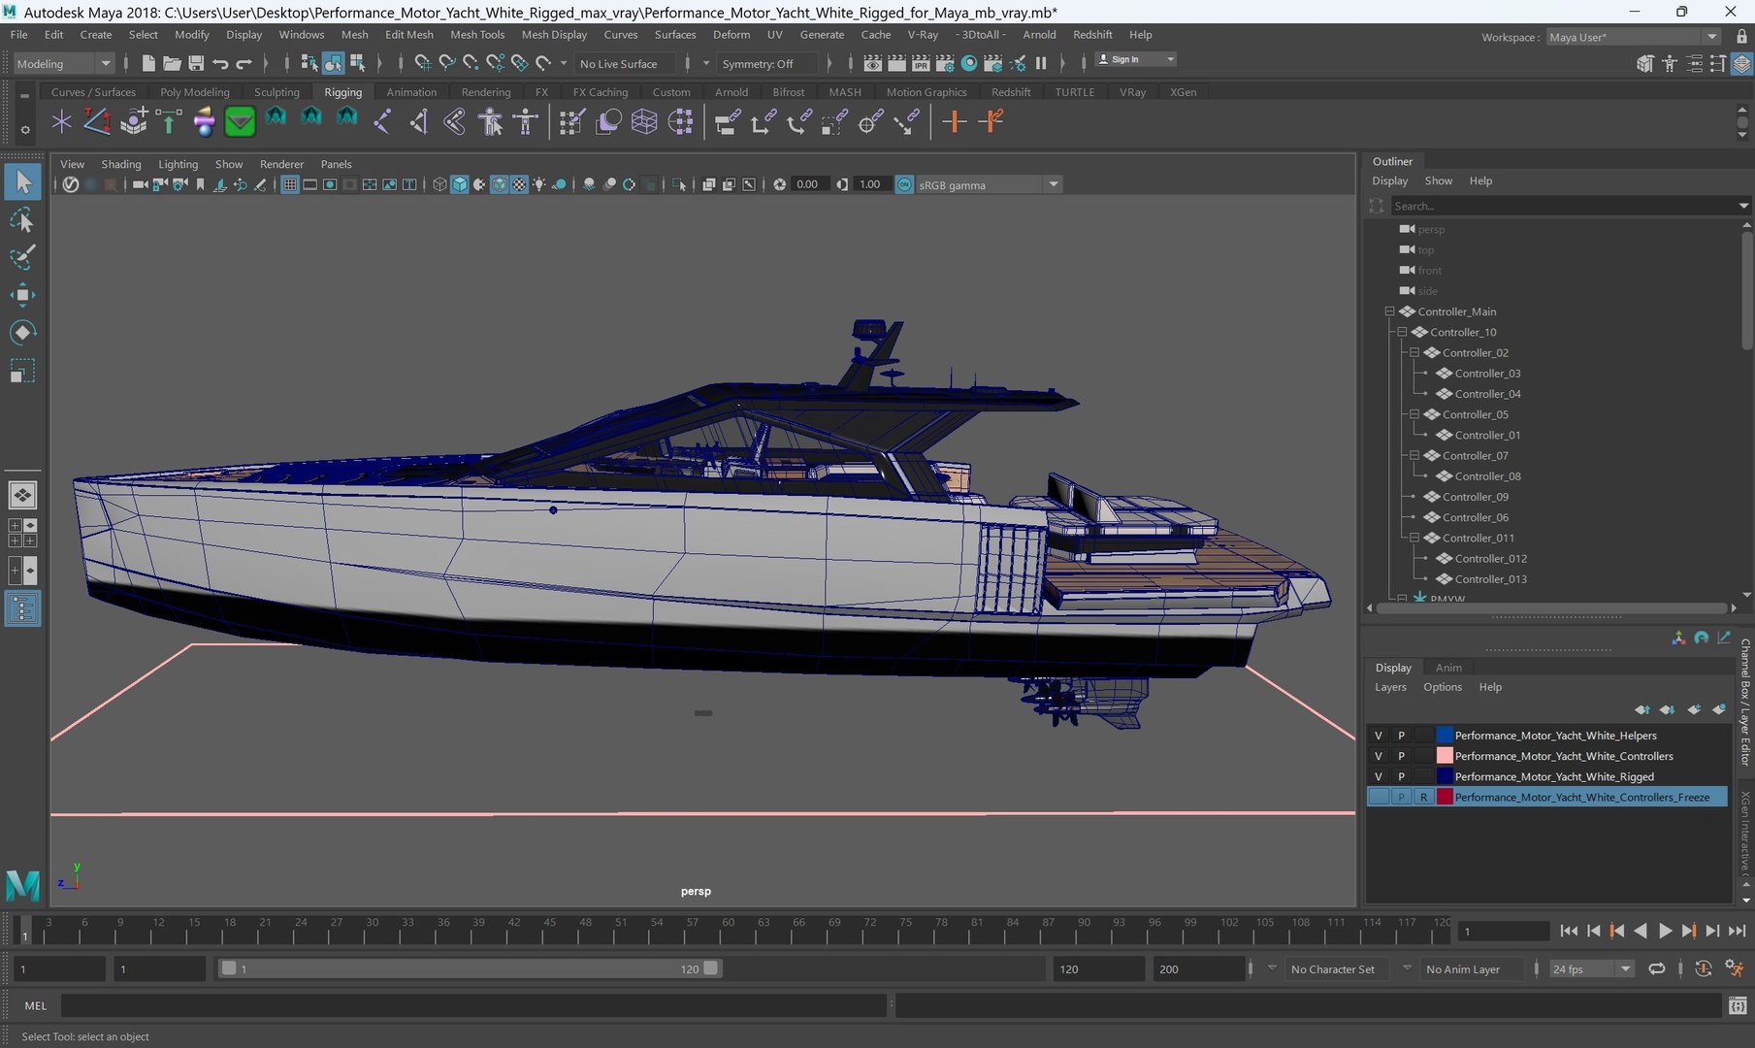Click the playback range slider bar
Viewport: 1755px width, 1048px height.
click(x=471, y=968)
